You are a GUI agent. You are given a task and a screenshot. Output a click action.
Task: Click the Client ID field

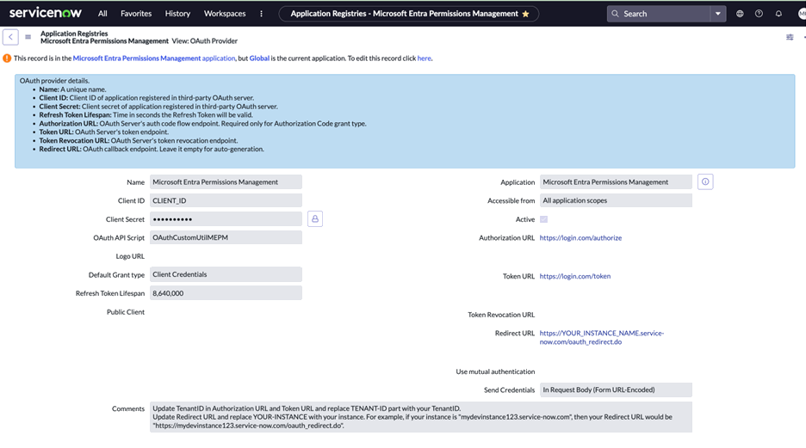[x=226, y=200]
